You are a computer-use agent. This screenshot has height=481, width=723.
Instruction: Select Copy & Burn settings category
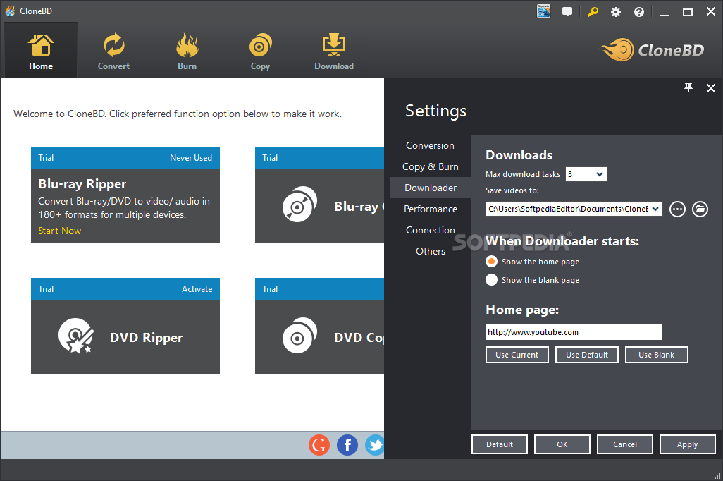430,166
